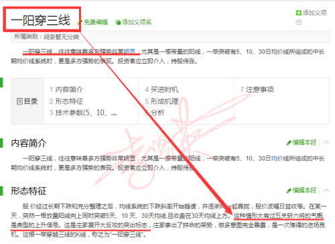Click the green plus 添加义项 link
This screenshot has height=244, width=335.
(x=311, y=13)
